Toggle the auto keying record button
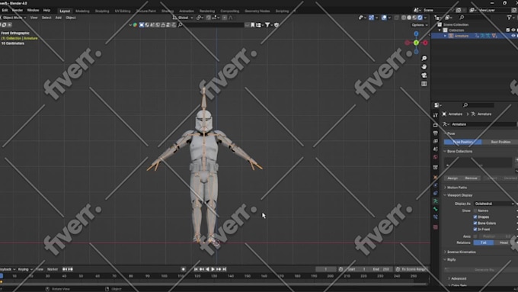The width and height of the screenshot is (518, 292). pos(184,269)
